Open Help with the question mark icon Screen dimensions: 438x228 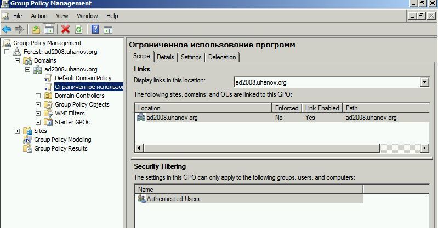(x=95, y=29)
